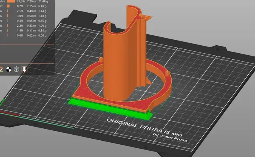Select the 0.50 m length value
Image resolution: width=255 pixels, height=157 pixels.
pos(31,16)
